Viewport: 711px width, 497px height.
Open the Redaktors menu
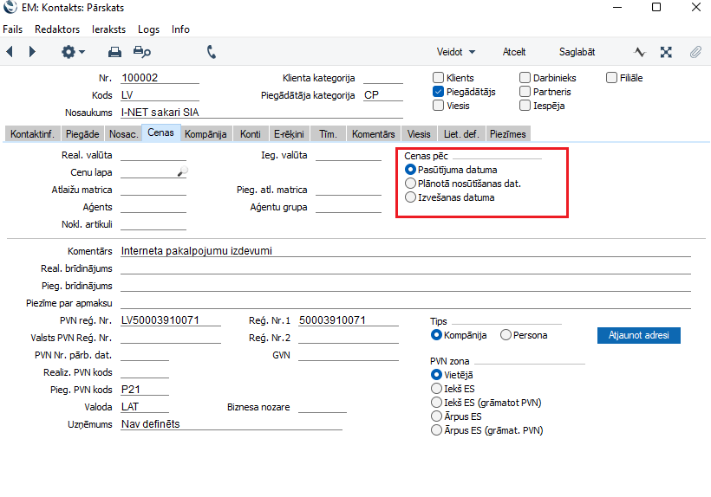click(x=57, y=29)
